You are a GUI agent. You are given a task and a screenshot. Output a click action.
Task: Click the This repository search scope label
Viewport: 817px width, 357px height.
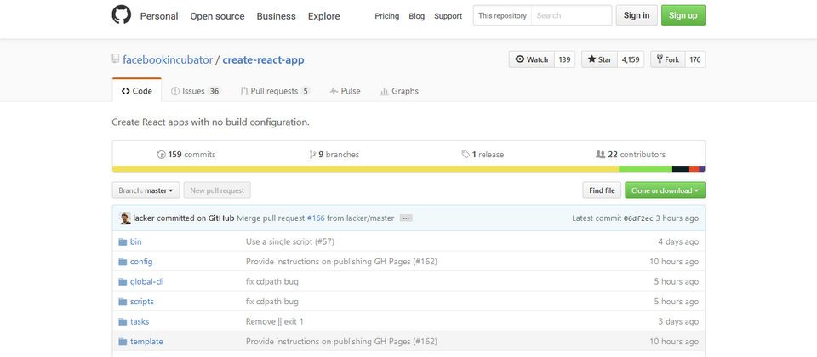coord(502,15)
